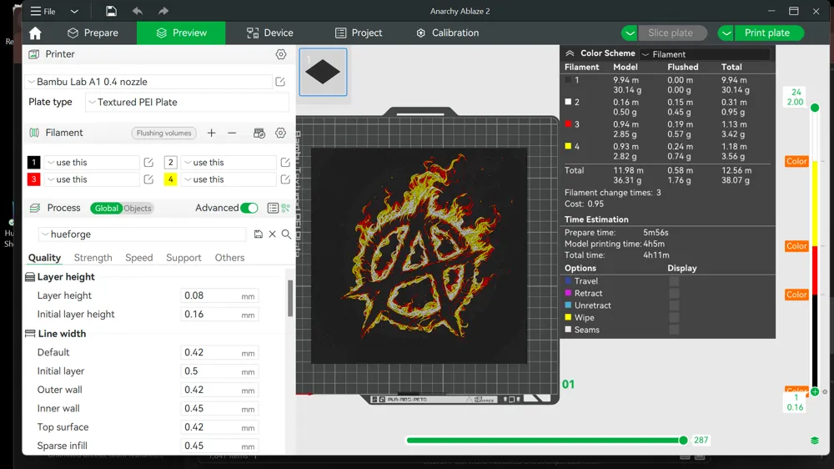Open the File menu
The width and height of the screenshot is (834, 469).
pos(43,11)
